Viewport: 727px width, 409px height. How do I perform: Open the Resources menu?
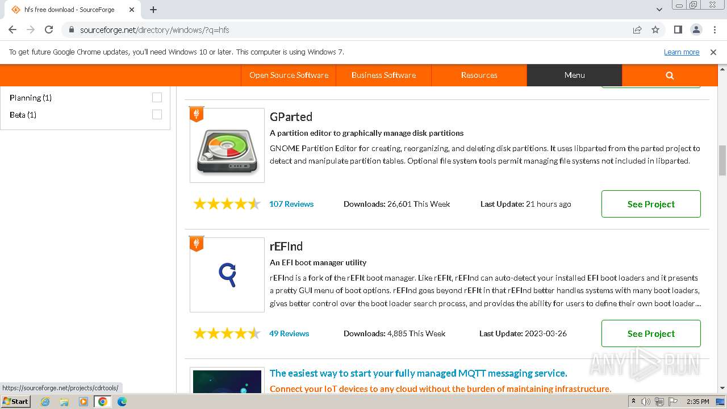(x=479, y=75)
